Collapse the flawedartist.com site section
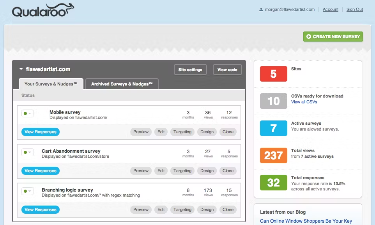The width and height of the screenshot is (375, 225). pos(21,70)
